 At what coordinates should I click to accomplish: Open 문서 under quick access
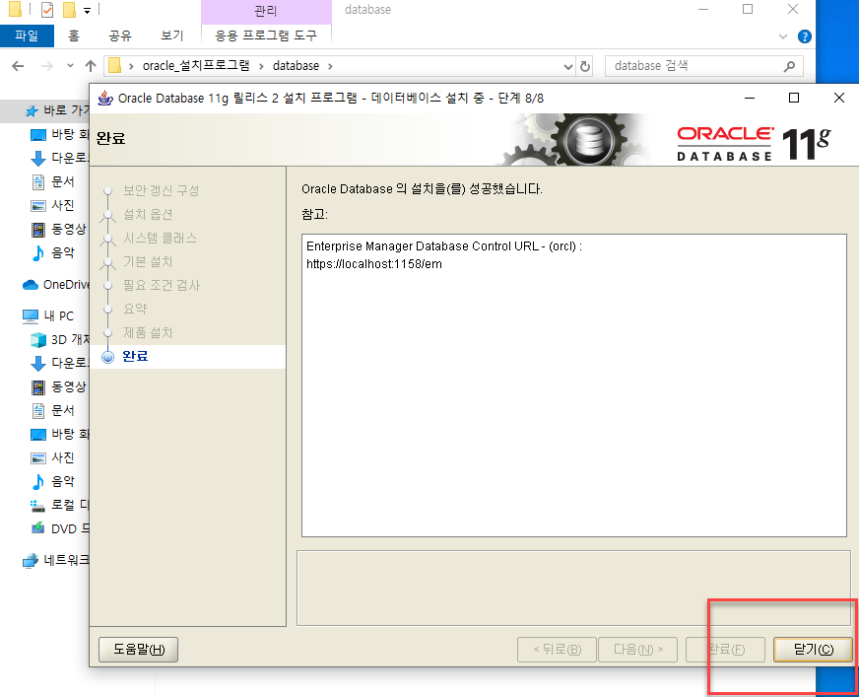53,181
